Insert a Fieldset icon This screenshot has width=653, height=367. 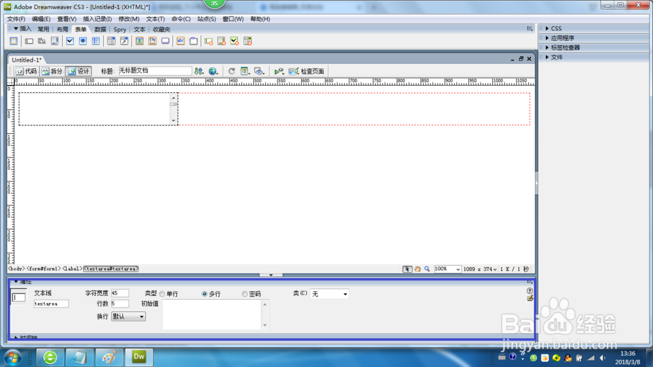(x=194, y=41)
